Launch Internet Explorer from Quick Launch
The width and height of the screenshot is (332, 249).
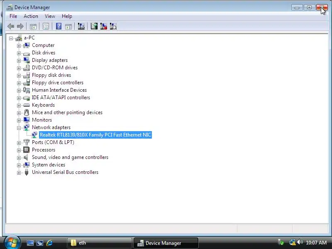pos(49,243)
